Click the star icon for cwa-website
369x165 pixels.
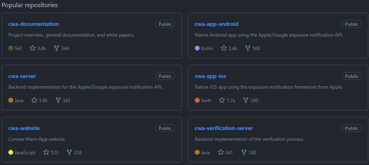click(x=46, y=153)
